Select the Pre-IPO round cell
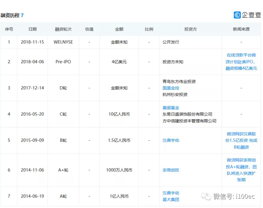 [63, 62]
